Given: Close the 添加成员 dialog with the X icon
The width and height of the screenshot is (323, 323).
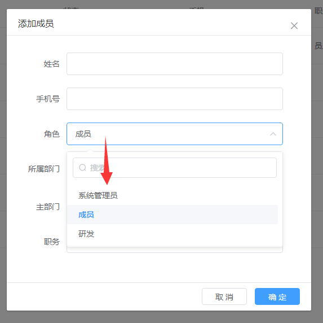Looking at the screenshot, I should point(294,26).
